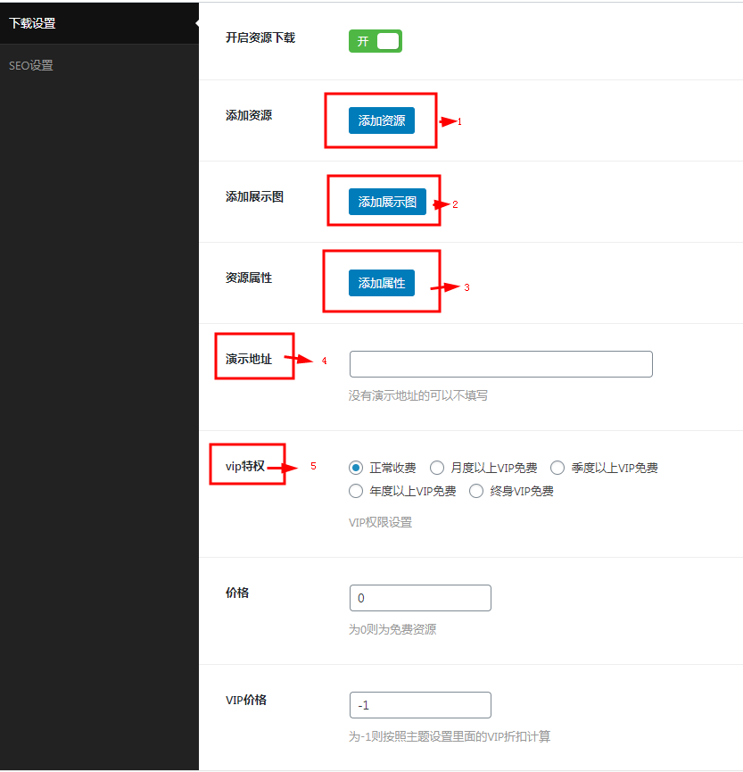Click the VIP价格 label
Screen dimensions: 743x772
246,700
